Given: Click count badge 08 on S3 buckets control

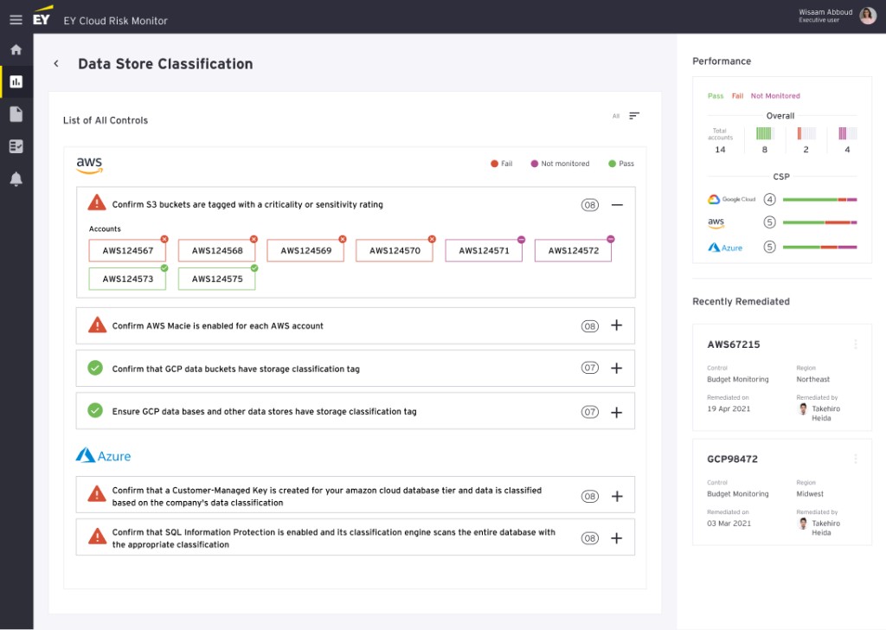Looking at the screenshot, I should (590, 204).
